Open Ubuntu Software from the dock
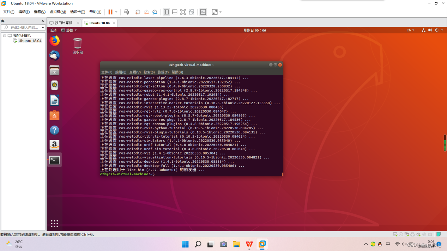447x251 pixels. tap(54, 115)
